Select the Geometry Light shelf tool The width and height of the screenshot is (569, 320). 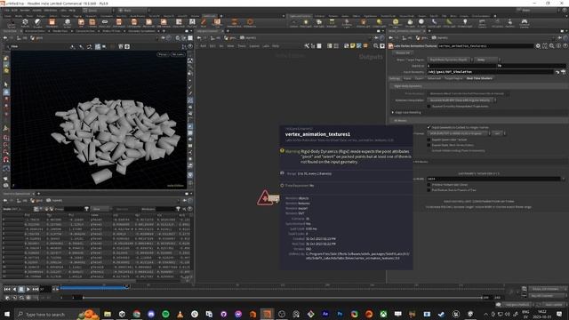(x=347, y=23)
